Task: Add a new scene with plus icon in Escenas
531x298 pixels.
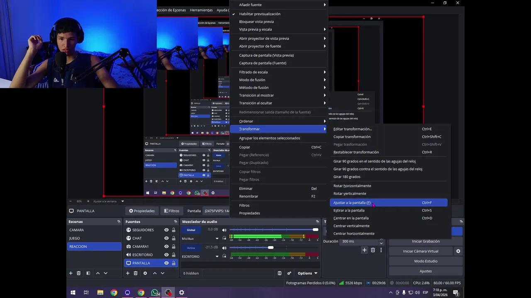Action: point(71,273)
